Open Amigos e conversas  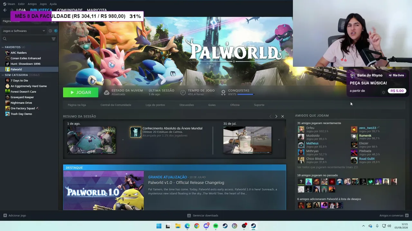[x=394, y=216]
